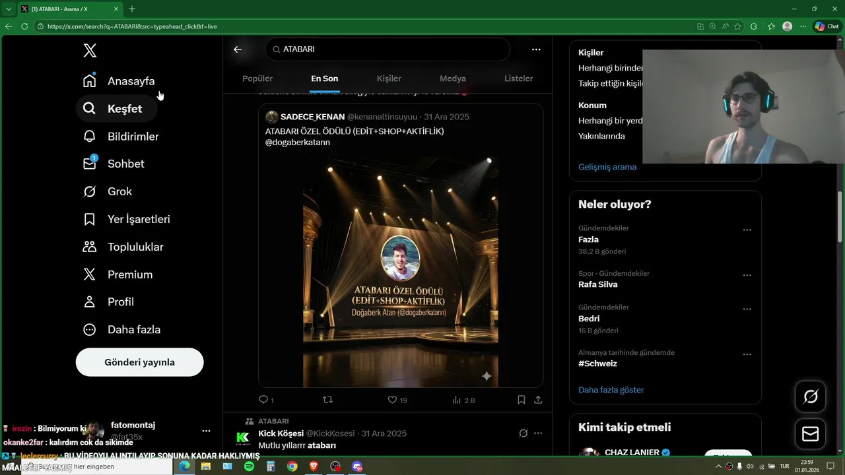The width and height of the screenshot is (845, 475).
Task: Open Gelişmiş arama link
Action: 607,167
